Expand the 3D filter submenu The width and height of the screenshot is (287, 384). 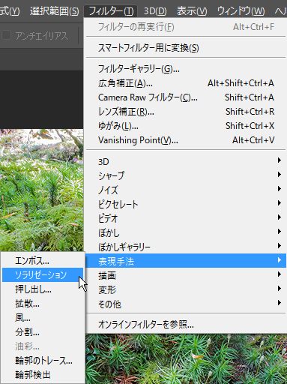point(186,161)
